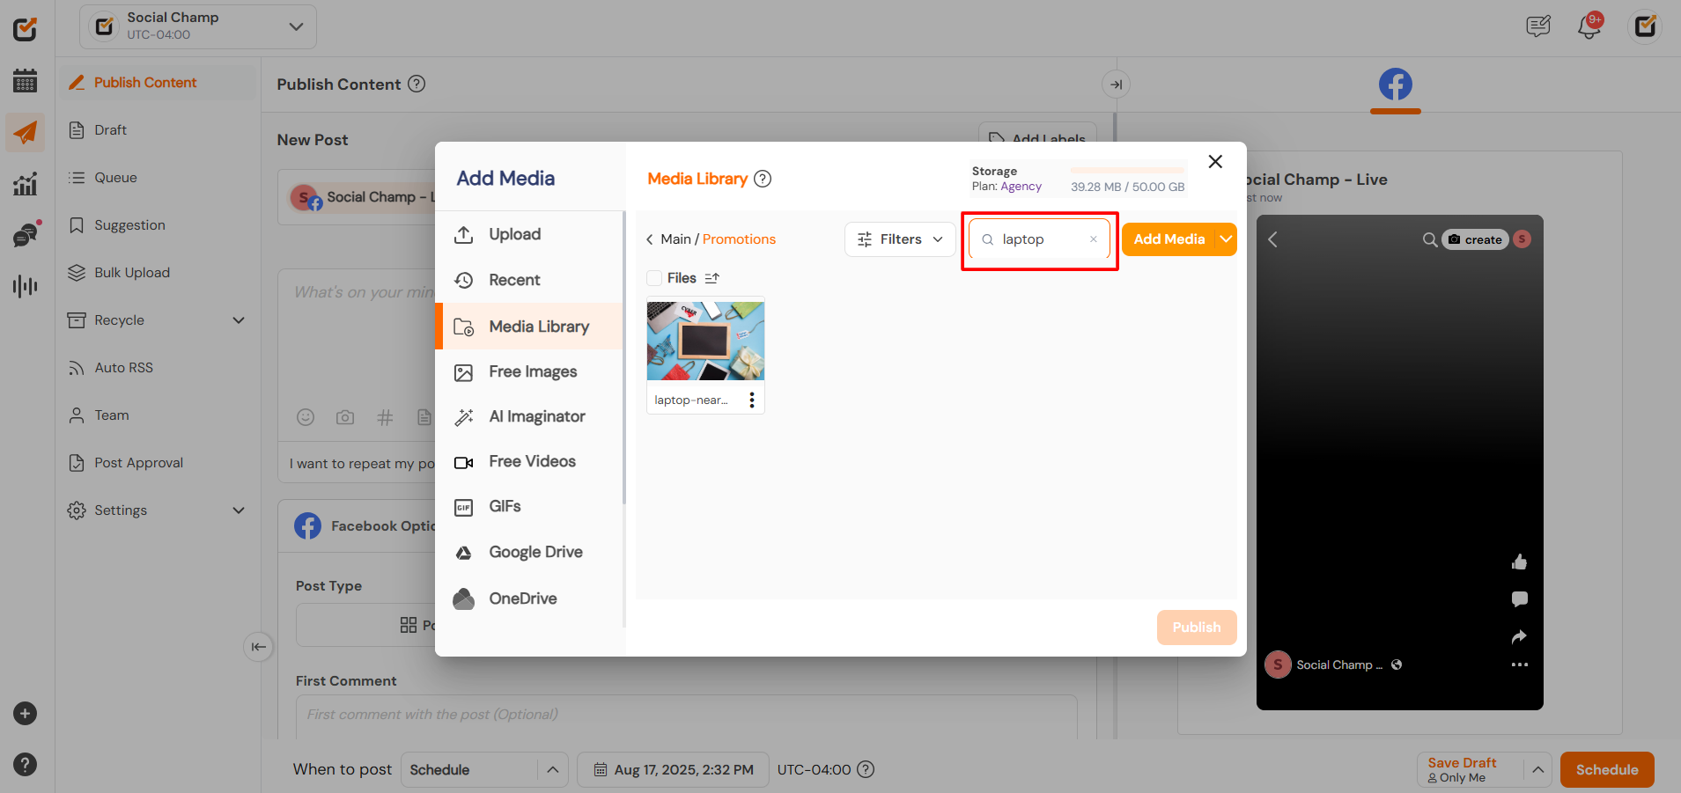Open Suggestion in sidebar
The width and height of the screenshot is (1681, 793).
click(159, 225)
